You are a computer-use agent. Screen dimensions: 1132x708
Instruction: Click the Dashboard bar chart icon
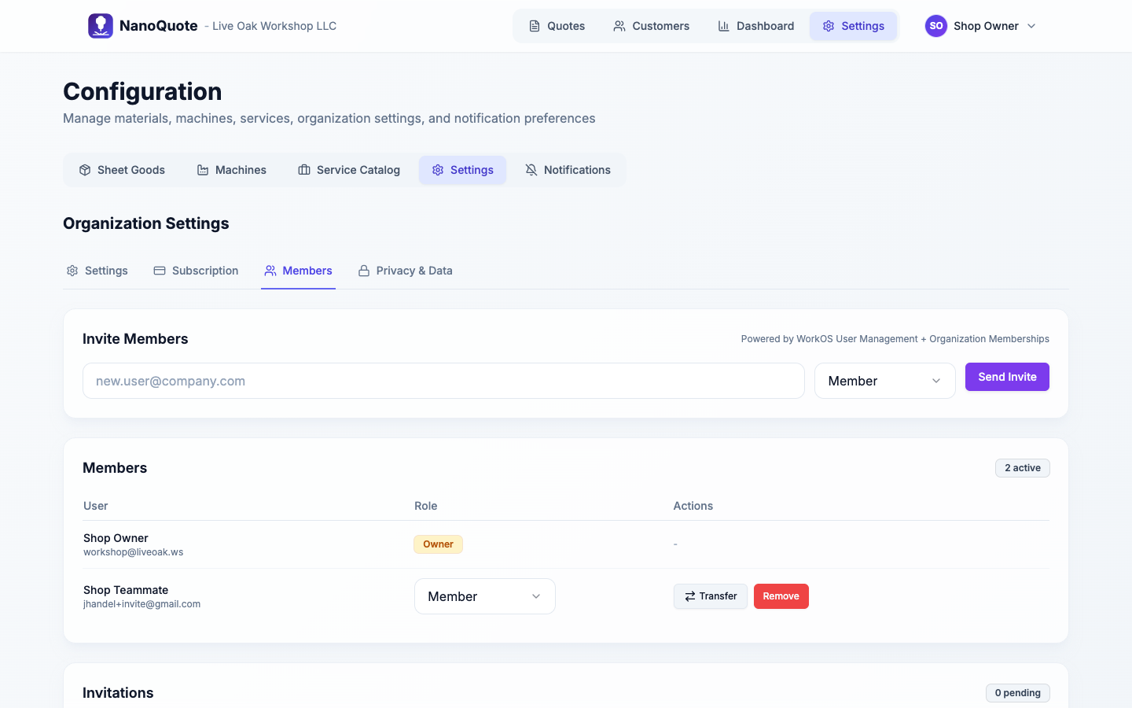tap(723, 26)
